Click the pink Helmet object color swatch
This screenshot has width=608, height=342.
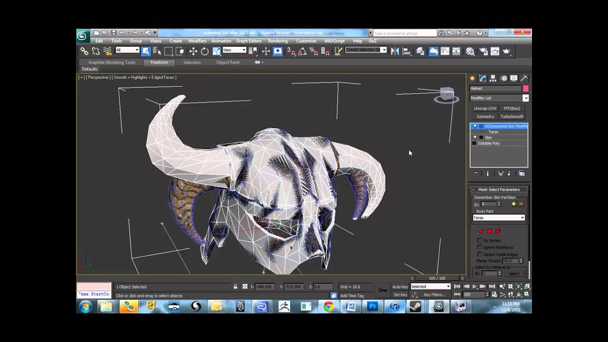coord(525,88)
